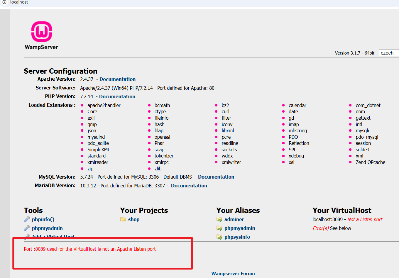Click the Your Aliases heading

coord(238,210)
